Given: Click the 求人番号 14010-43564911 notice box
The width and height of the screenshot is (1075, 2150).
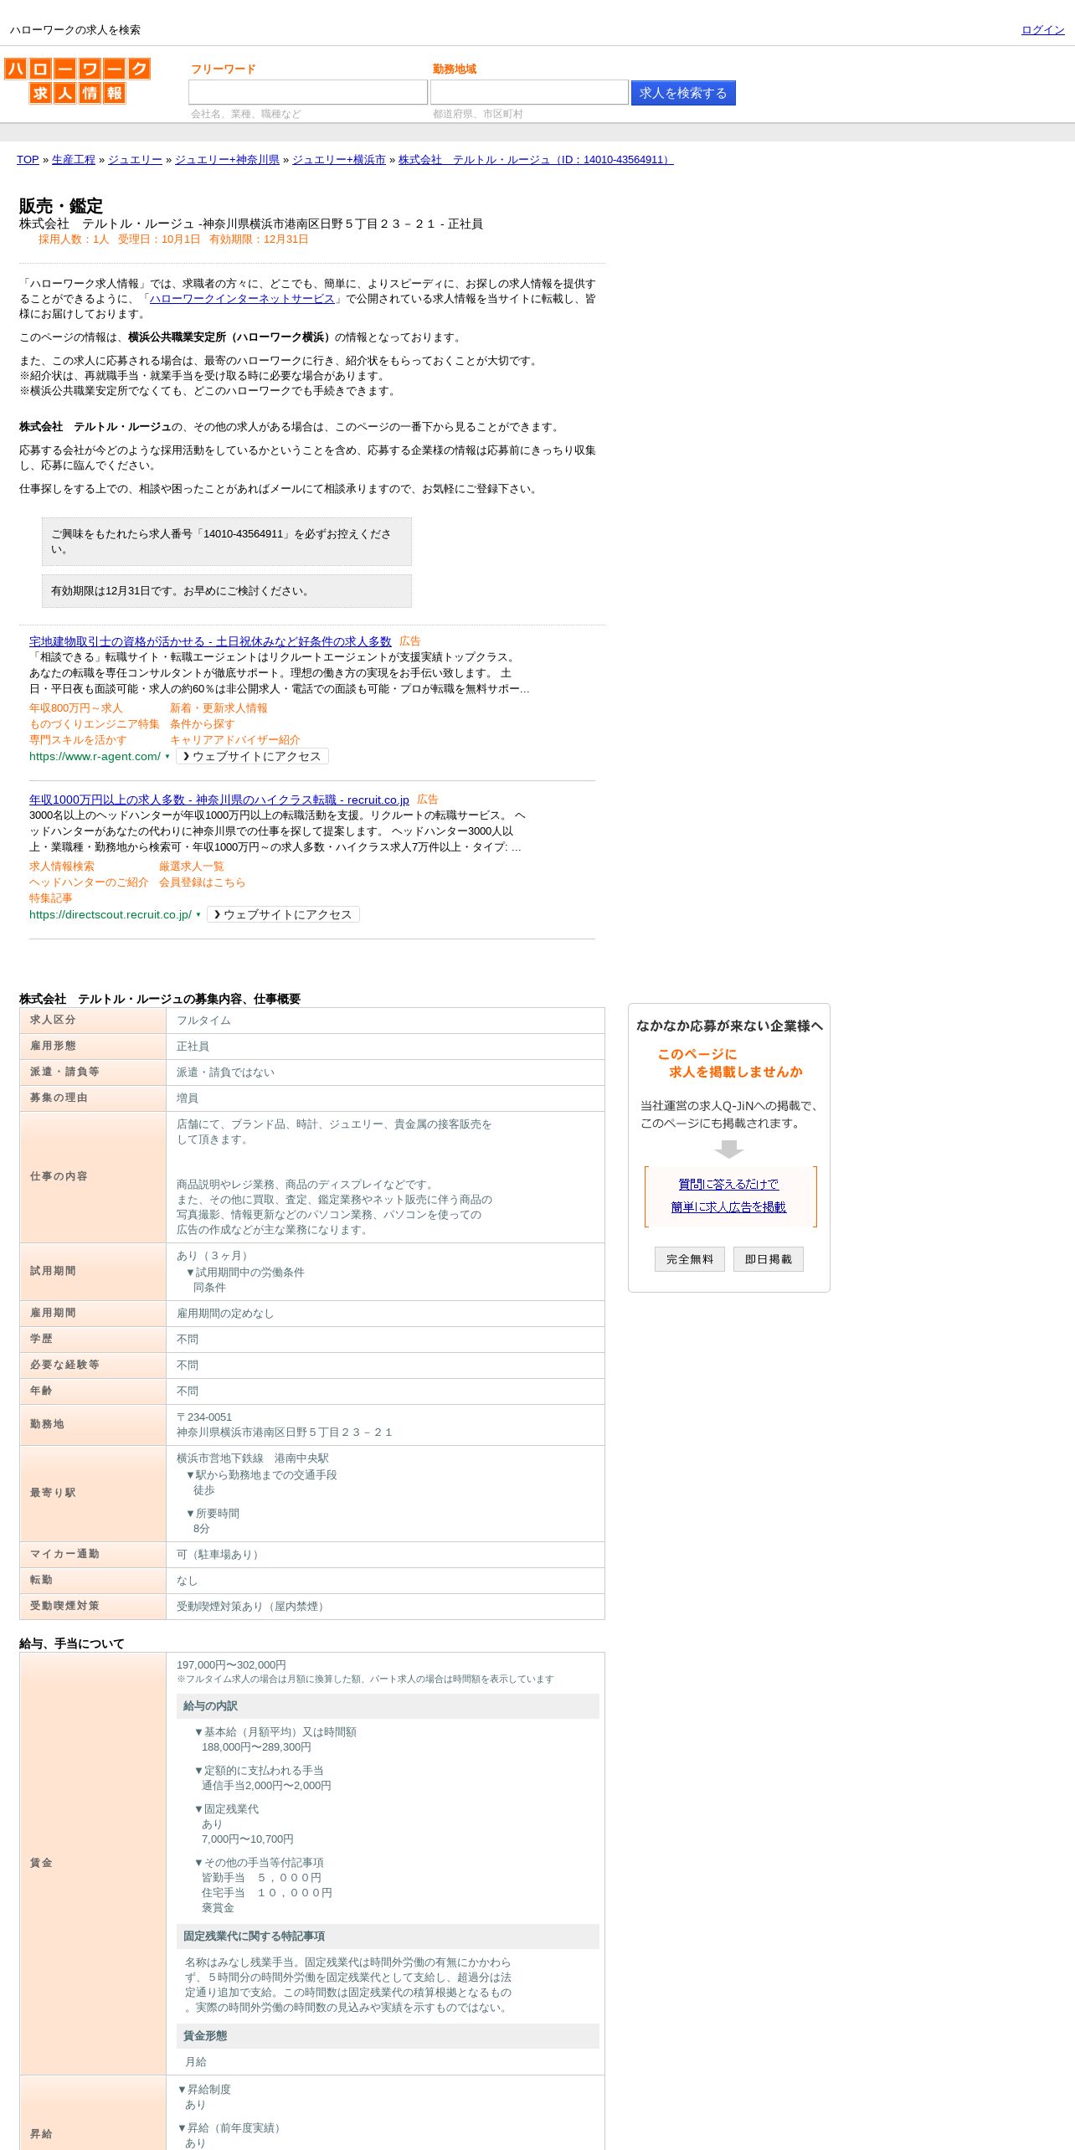Looking at the screenshot, I should point(227,542).
